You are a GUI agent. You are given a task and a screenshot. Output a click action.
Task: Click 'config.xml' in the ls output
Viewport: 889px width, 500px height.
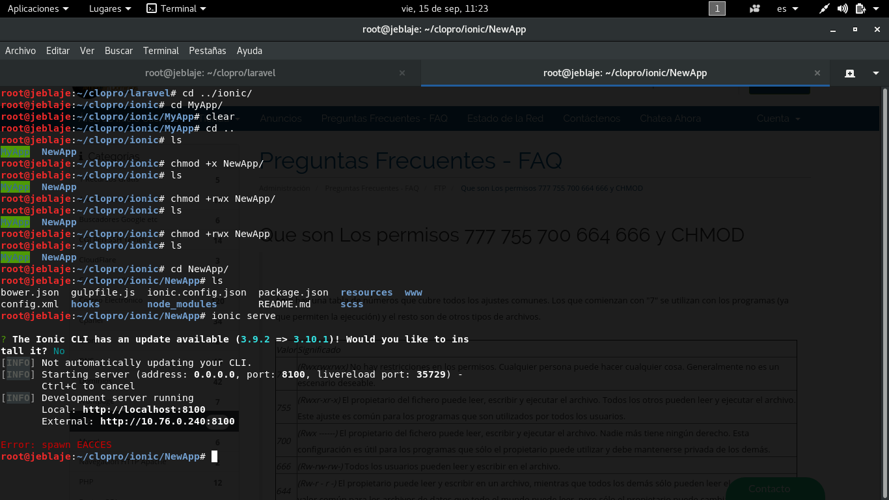(x=30, y=304)
